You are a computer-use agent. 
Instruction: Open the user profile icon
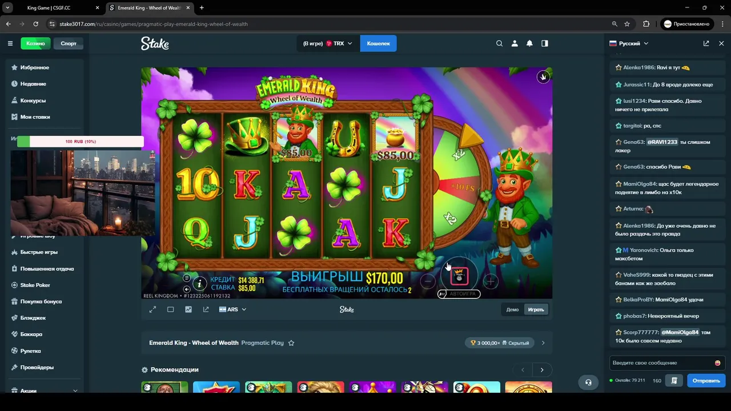[515, 43]
